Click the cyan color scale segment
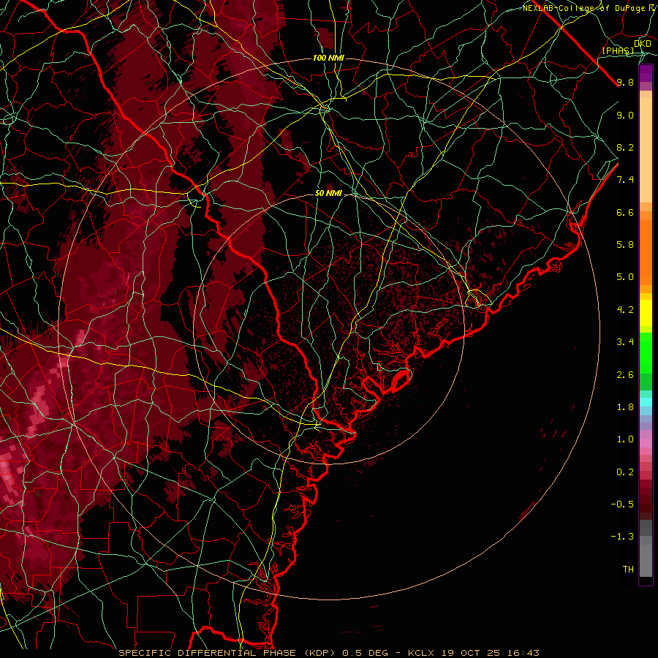Image resolution: width=658 pixels, height=658 pixels. (646, 401)
